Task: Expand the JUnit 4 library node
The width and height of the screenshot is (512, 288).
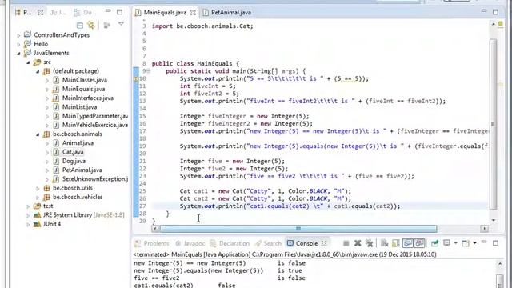Action: 28,224
